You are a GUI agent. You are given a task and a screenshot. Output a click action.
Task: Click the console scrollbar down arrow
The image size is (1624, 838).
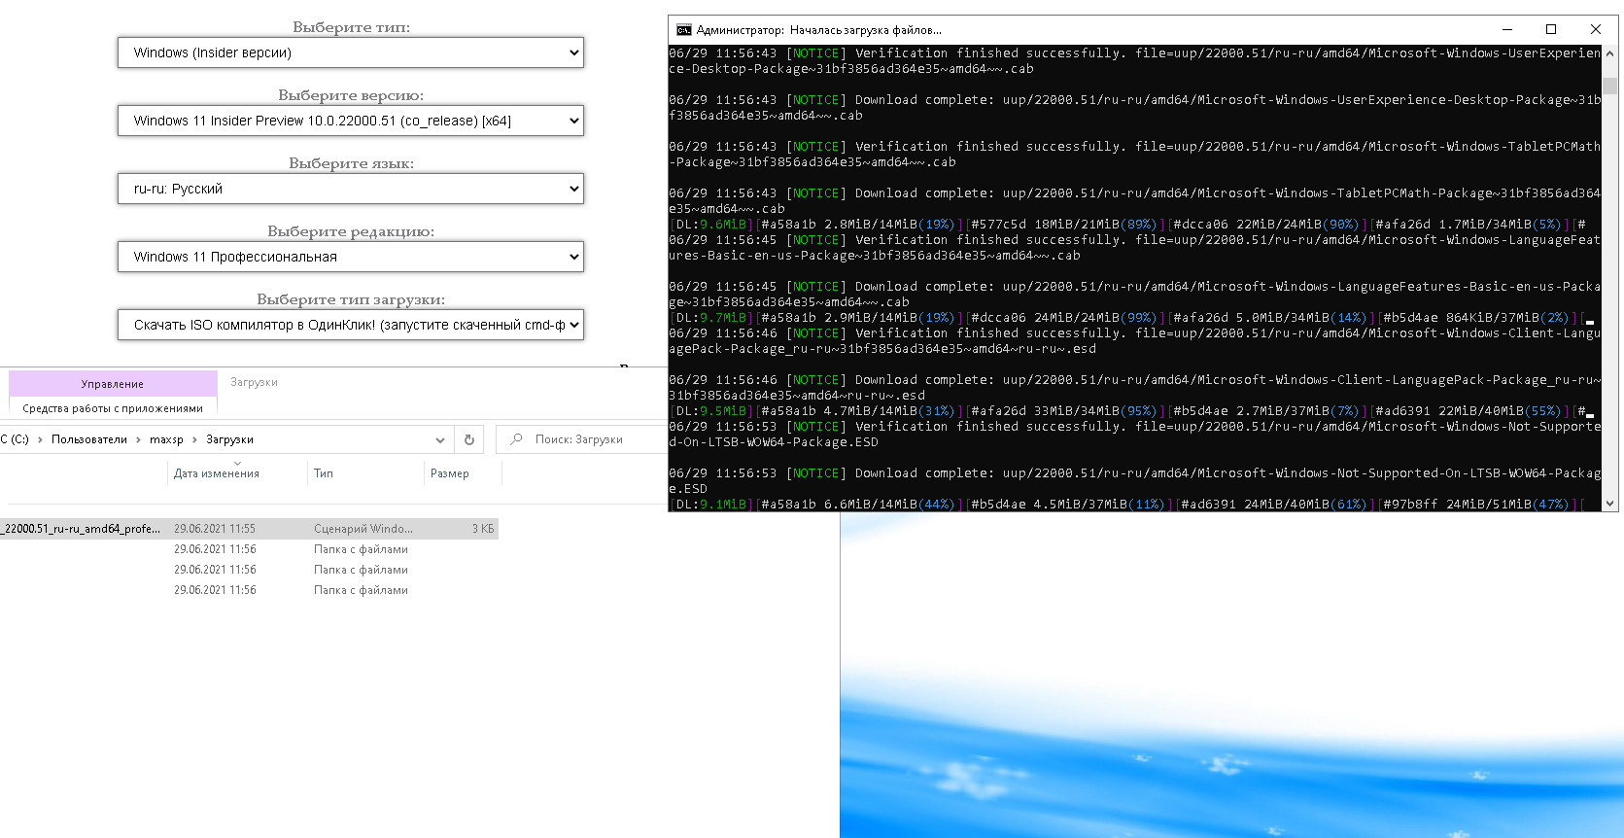point(1610,504)
